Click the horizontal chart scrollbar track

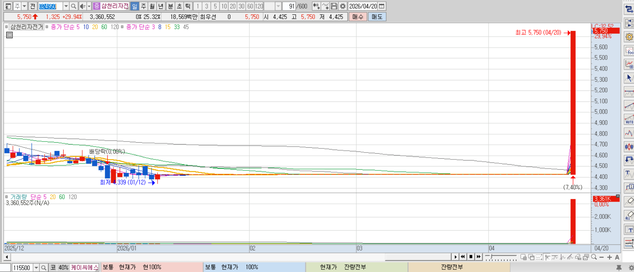pyautogui.click(x=231, y=257)
